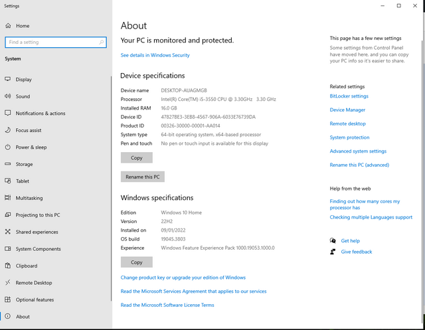Click the Home icon in Settings sidebar

pos(8,26)
